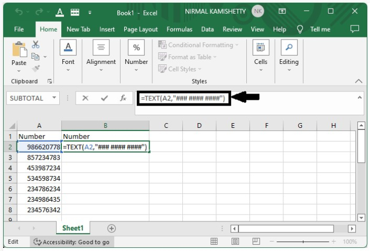This screenshot has height=251, width=370.
Task: Click the Borders grid icon in title bar
Action: point(75,12)
